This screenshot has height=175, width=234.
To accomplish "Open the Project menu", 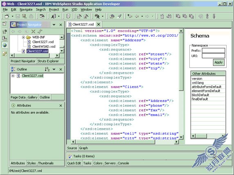I will click(x=54, y=9).
